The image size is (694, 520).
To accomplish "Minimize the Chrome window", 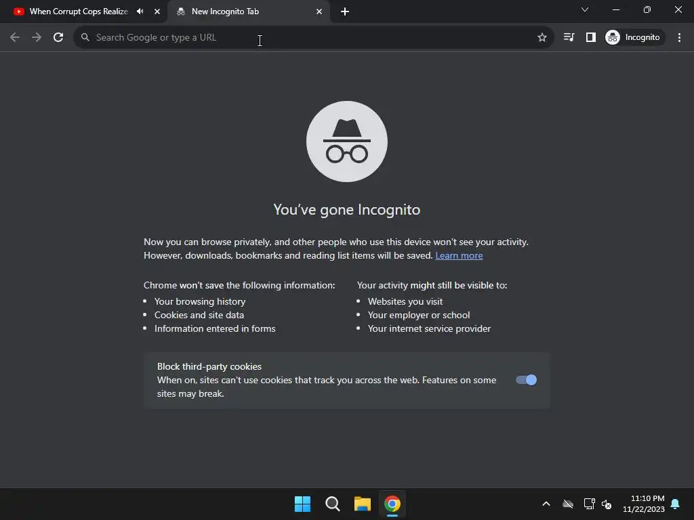I will click(615, 9).
